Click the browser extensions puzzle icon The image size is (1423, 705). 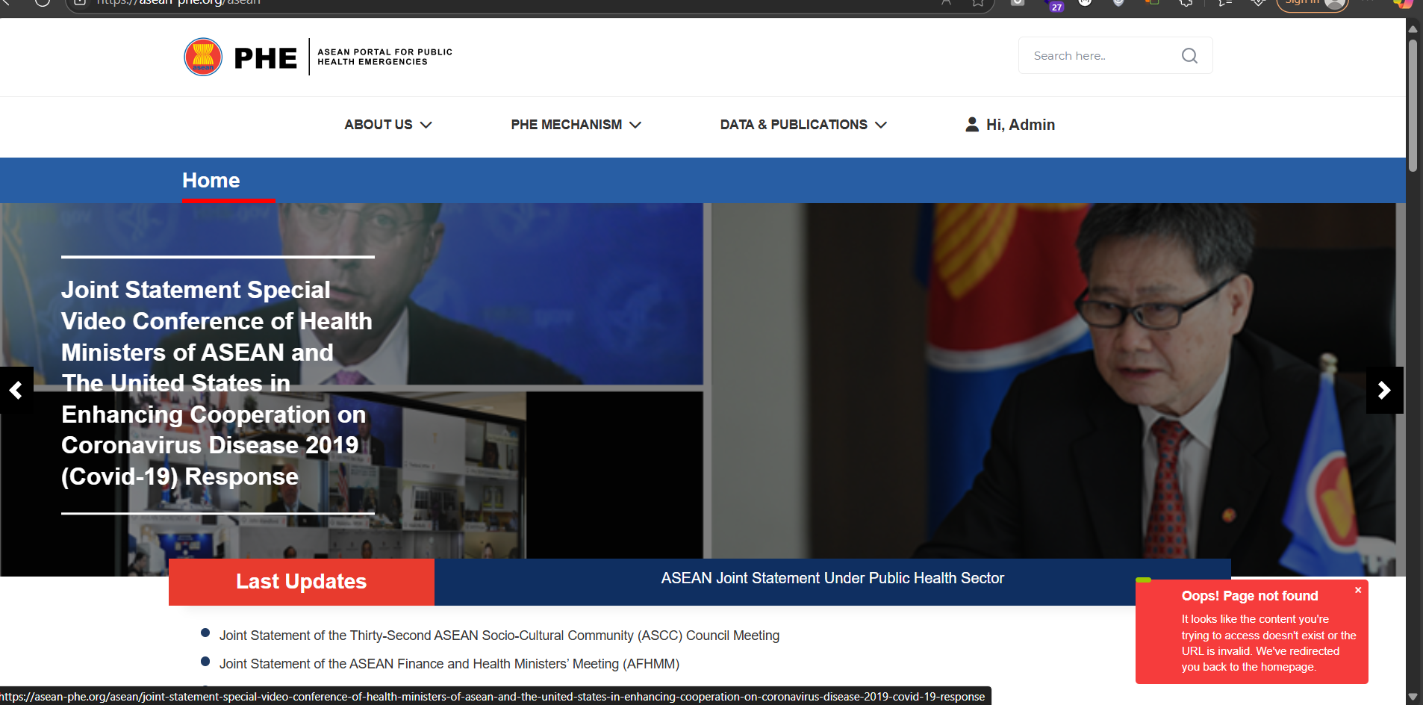[1186, 3]
